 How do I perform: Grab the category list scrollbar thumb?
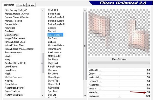(x=42, y=63)
